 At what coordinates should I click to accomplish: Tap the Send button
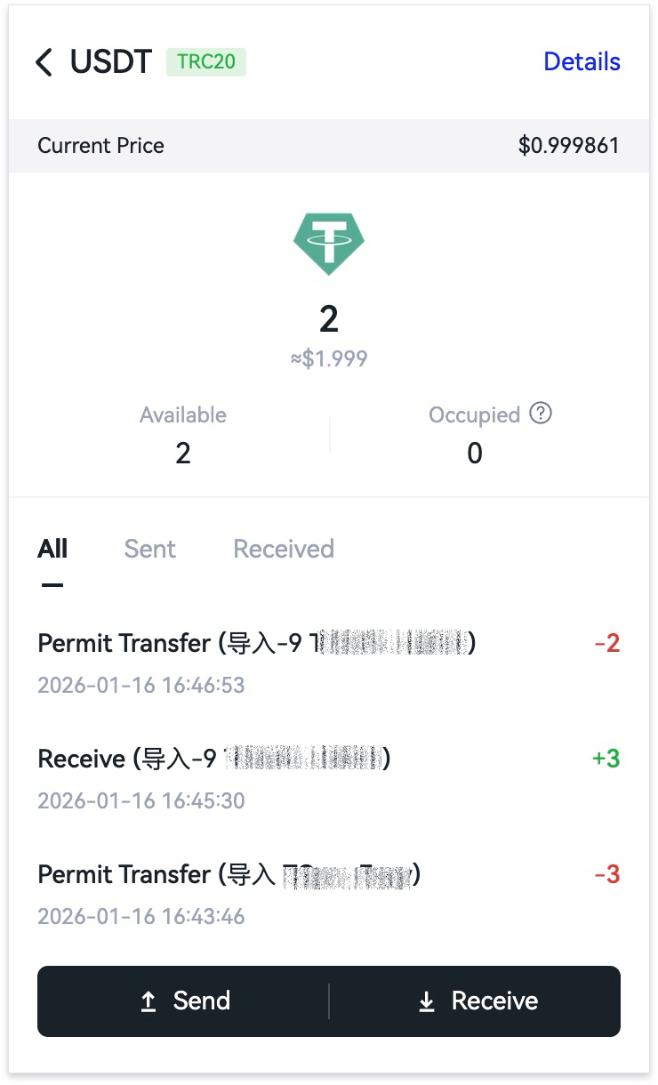coord(183,1001)
